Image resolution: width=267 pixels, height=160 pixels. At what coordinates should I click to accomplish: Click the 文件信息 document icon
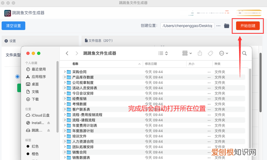(x=86, y=41)
